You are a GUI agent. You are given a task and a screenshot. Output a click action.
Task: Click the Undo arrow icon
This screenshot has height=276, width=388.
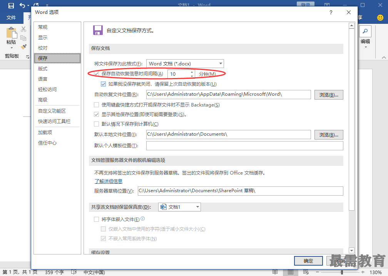(22, 5)
